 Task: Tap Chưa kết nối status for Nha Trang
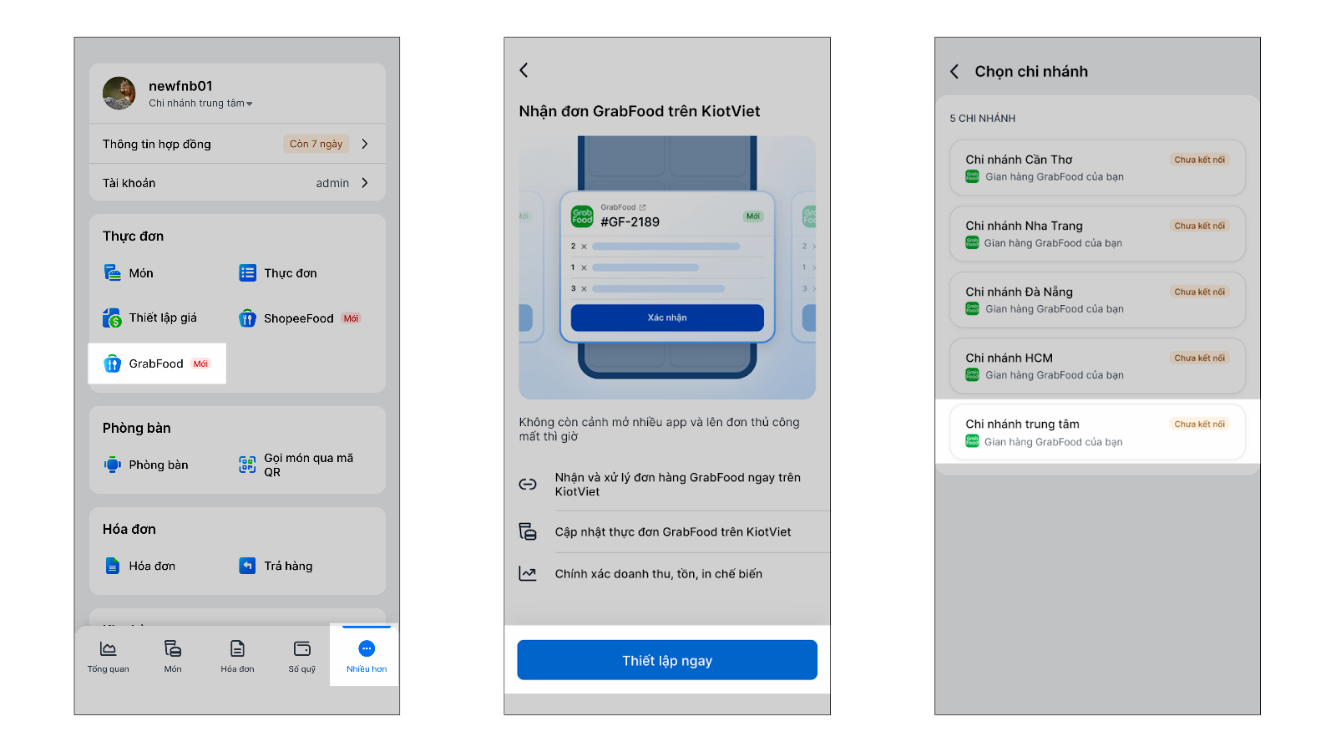point(1199,226)
